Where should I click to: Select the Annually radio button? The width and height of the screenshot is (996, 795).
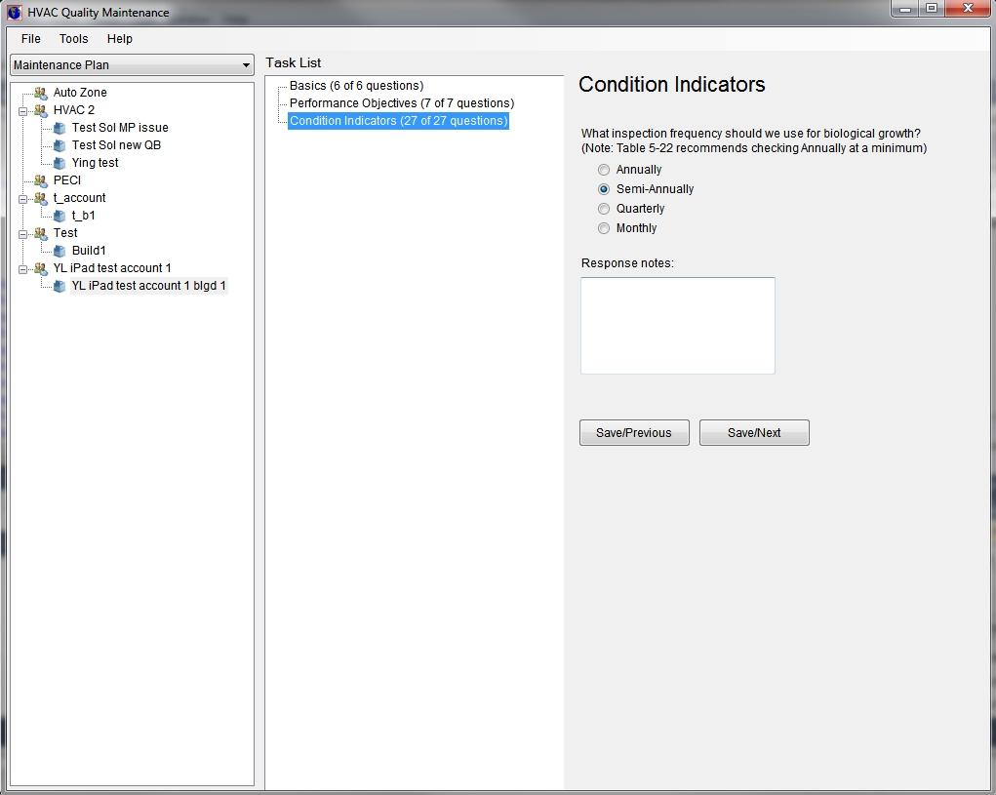604,170
